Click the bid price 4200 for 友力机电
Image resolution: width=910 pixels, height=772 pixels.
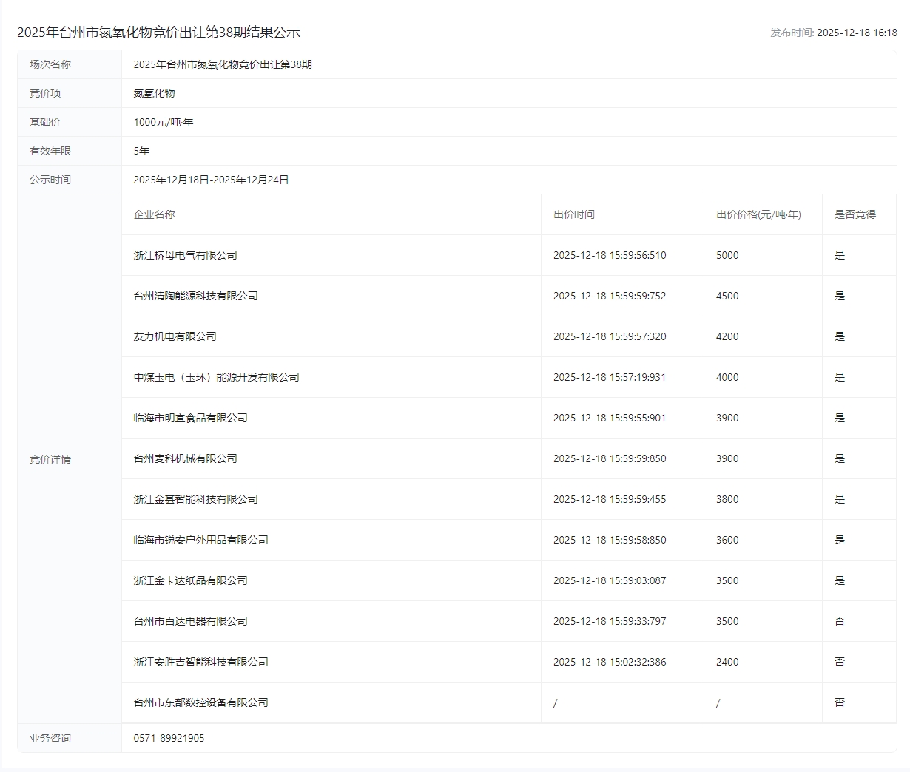tap(727, 336)
